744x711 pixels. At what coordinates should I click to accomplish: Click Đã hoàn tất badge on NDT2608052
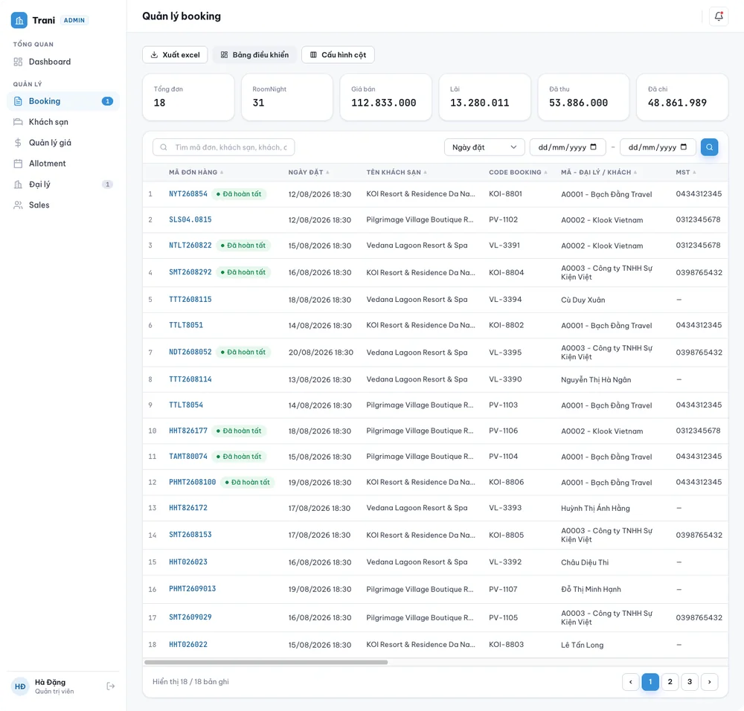[x=243, y=352]
